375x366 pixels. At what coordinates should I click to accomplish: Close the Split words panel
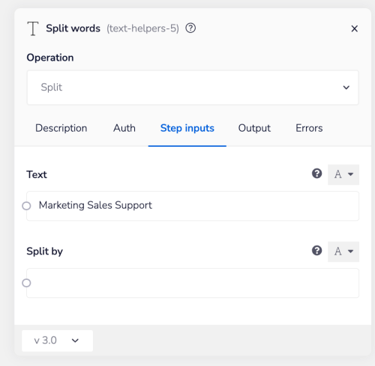tap(354, 28)
